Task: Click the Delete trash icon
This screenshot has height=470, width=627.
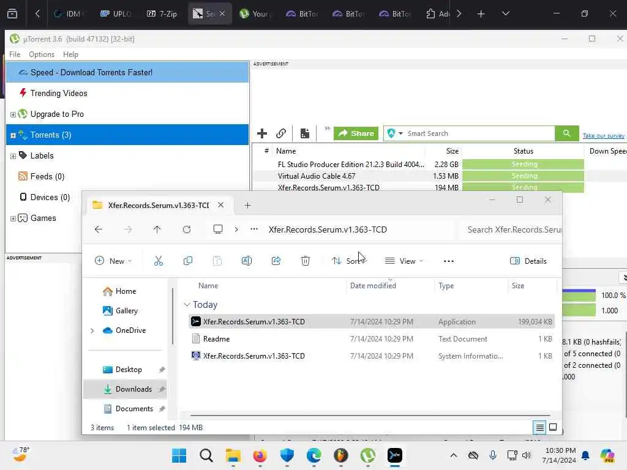Action: click(305, 261)
